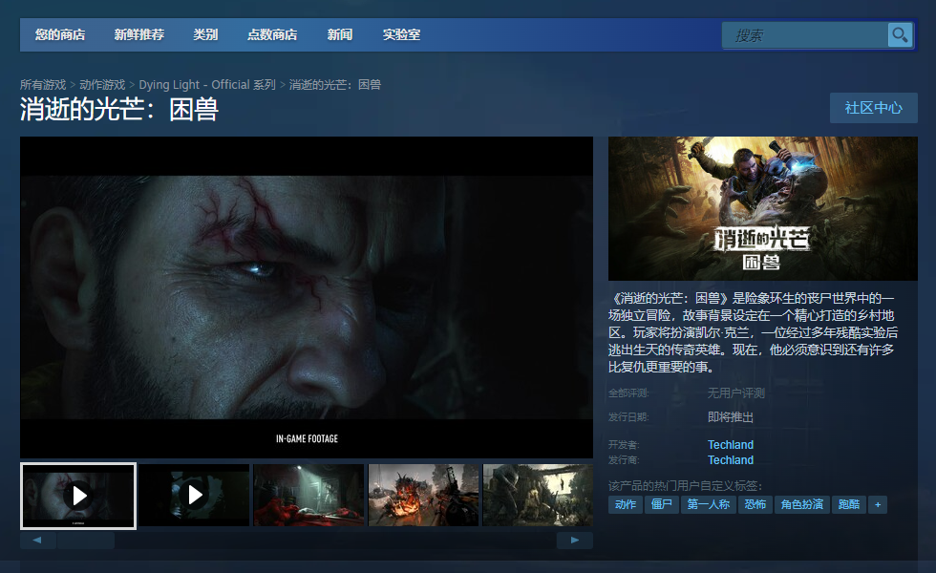This screenshot has width=936, height=573.
Task: Select the giant zombie screenshot thumbnail
Action: coord(538,495)
